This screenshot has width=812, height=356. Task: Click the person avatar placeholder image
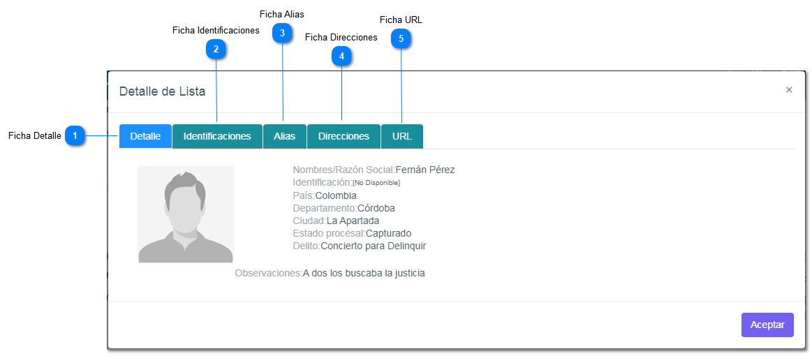pos(186,214)
